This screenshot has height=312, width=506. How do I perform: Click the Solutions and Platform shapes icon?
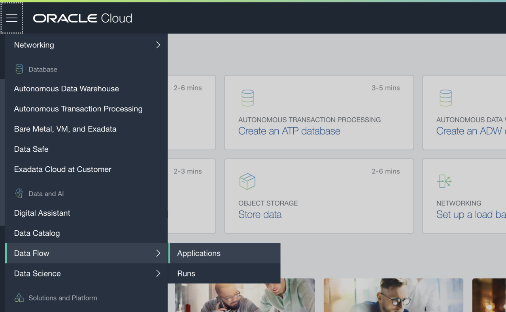pos(19,298)
